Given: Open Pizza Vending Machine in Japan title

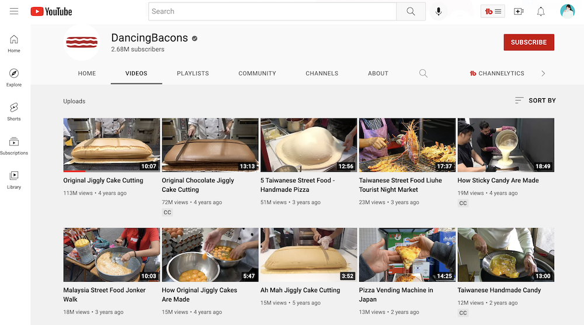Looking at the screenshot, I should pos(396,295).
